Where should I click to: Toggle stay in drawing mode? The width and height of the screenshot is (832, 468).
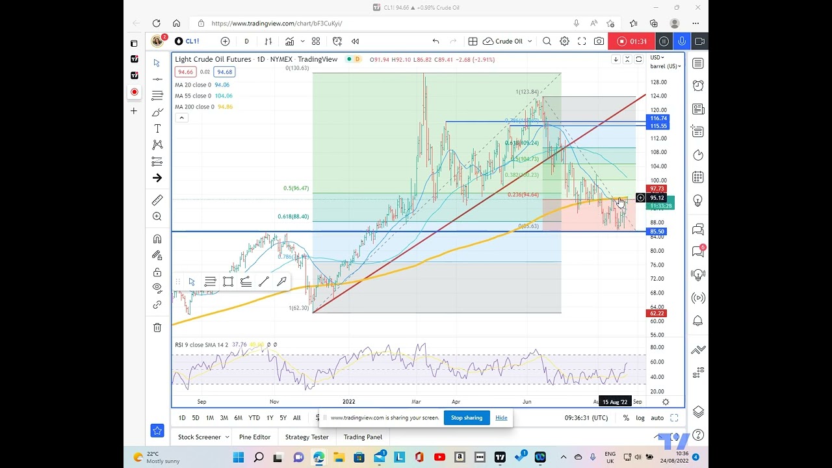157,255
